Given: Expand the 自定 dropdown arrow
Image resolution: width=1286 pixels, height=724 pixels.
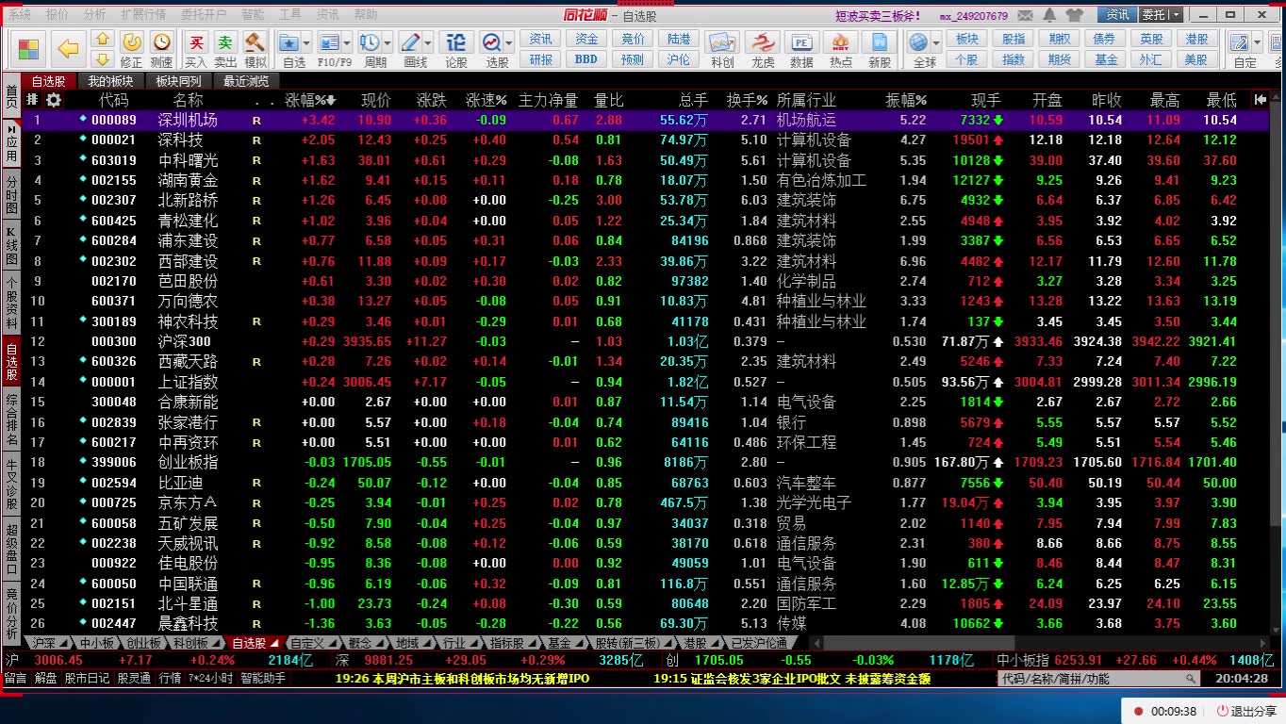Looking at the screenshot, I should (x=1258, y=43).
